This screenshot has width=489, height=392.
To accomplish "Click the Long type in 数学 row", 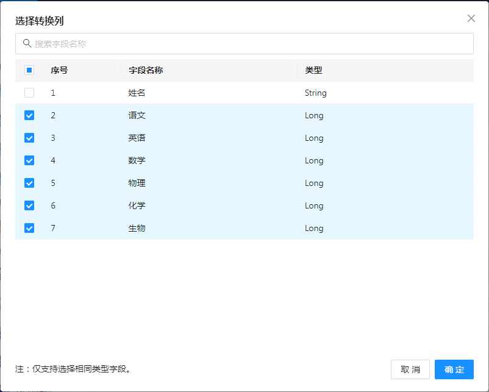I will tap(314, 160).
